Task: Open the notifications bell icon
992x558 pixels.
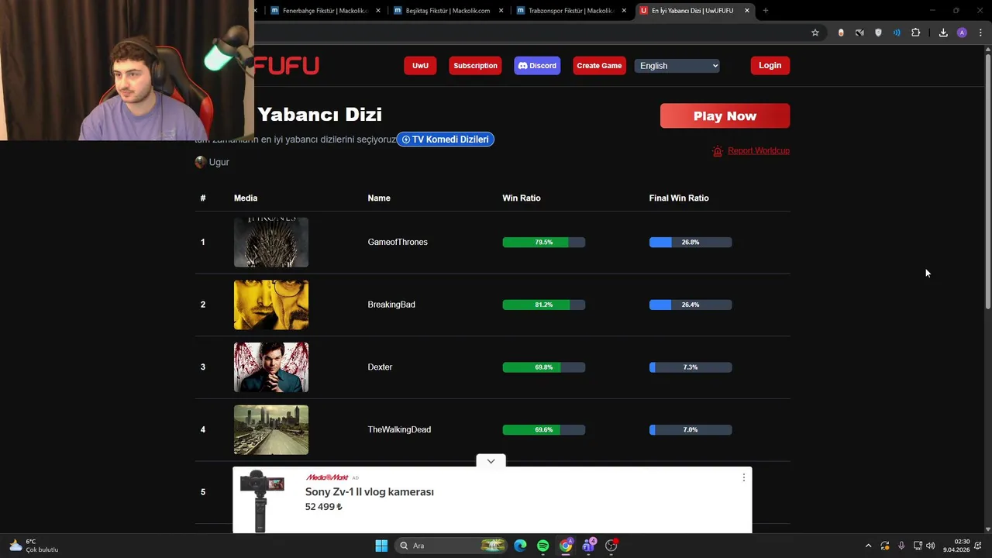Action: (x=979, y=546)
